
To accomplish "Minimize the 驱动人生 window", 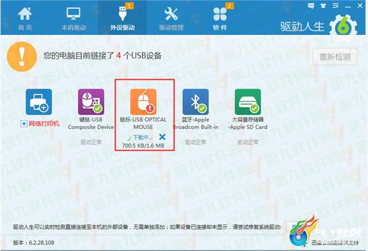I will pos(348,6).
